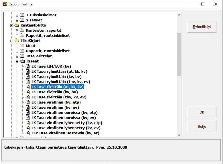Viewport: 223px width, 164px height.
Task: Click document icon of LK Tase virallinen (kv, etp)
Action: tap(28, 102)
